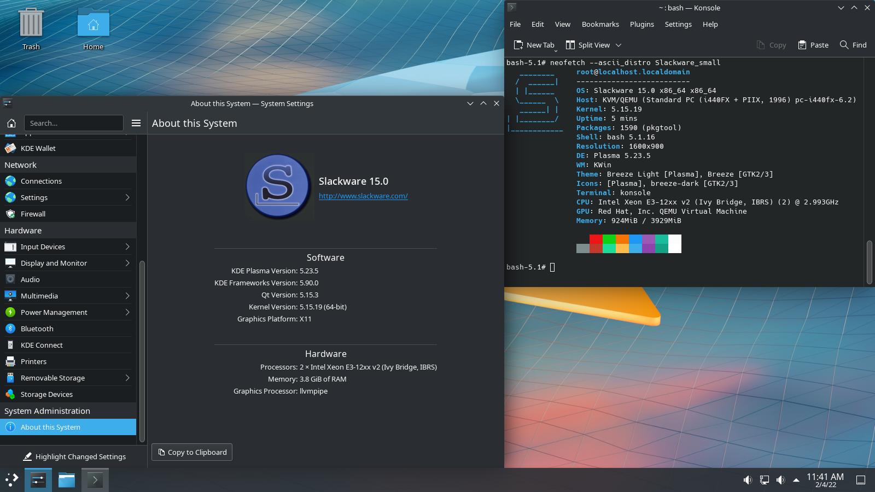875x492 pixels.
Task: Open the Bookmarks menu in Konsole
Action: tap(600, 25)
